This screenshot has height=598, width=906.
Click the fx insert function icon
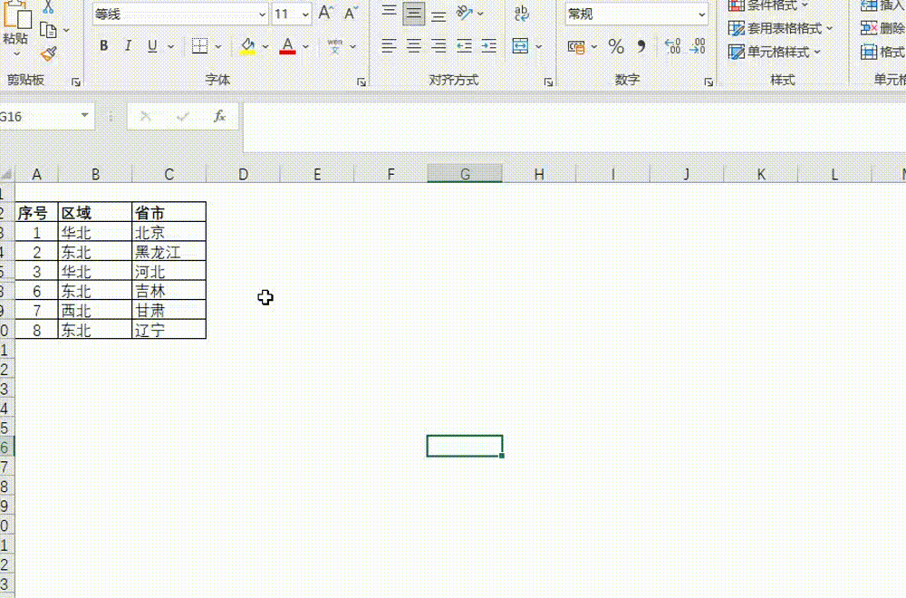(219, 116)
